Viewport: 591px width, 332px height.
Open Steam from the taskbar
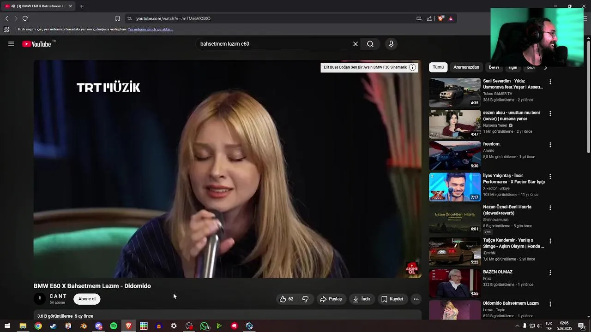(x=53, y=326)
